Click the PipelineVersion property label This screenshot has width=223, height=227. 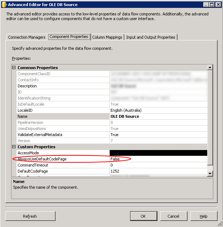coord(30,122)
